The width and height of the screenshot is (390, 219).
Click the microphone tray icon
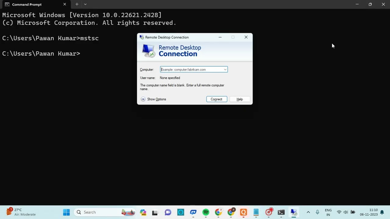317,212
